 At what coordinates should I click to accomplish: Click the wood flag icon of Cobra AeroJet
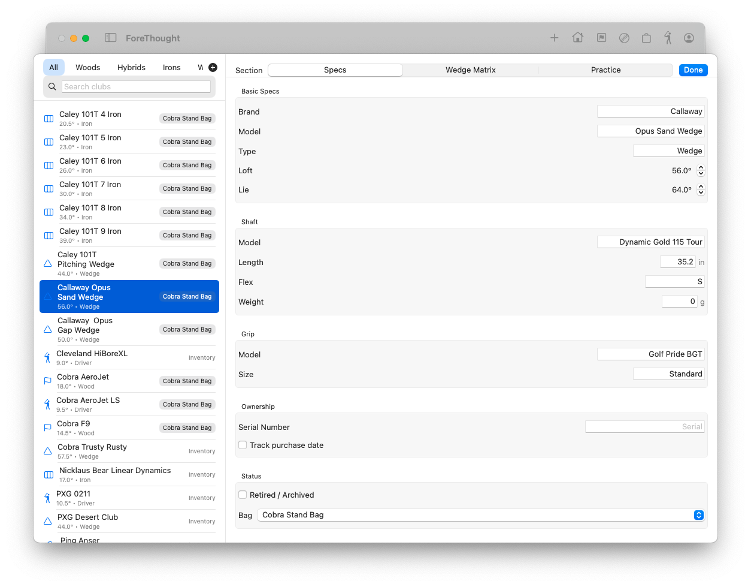pos(48,381)
